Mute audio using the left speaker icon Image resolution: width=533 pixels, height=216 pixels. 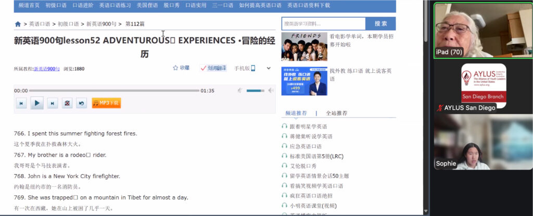pos(240,91)
